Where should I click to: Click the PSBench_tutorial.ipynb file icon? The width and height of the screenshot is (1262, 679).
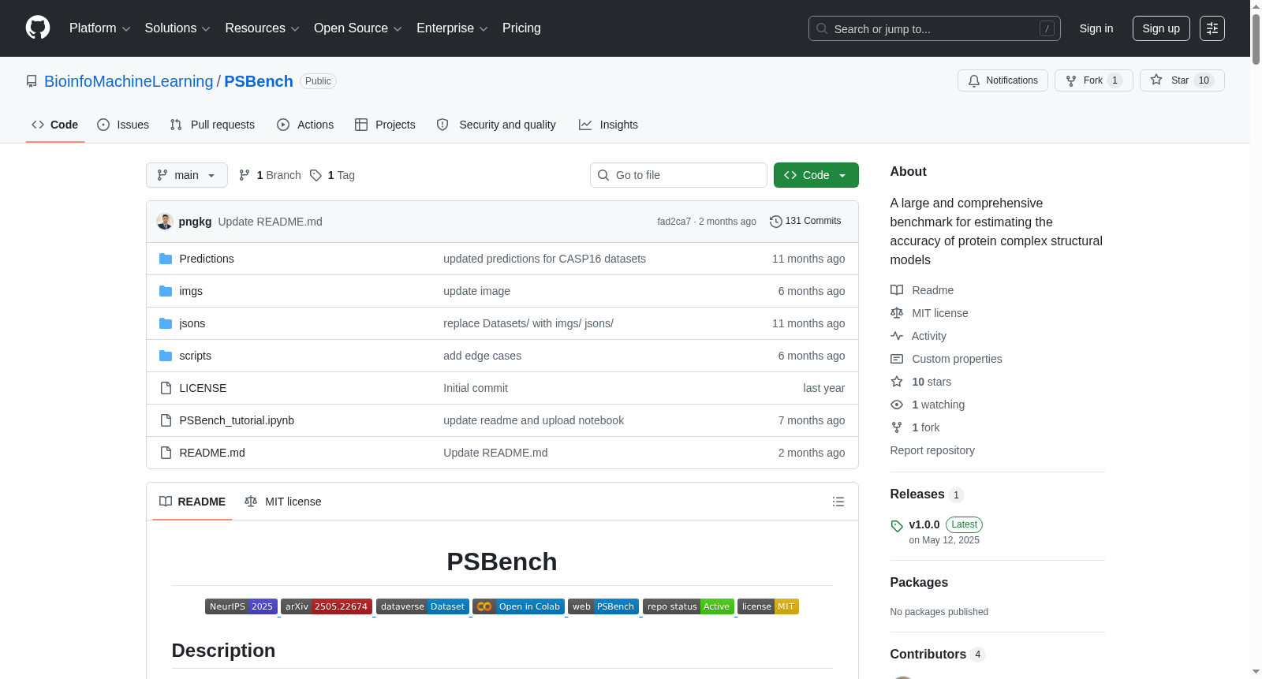pyautogui.click(x=166, y=420)
